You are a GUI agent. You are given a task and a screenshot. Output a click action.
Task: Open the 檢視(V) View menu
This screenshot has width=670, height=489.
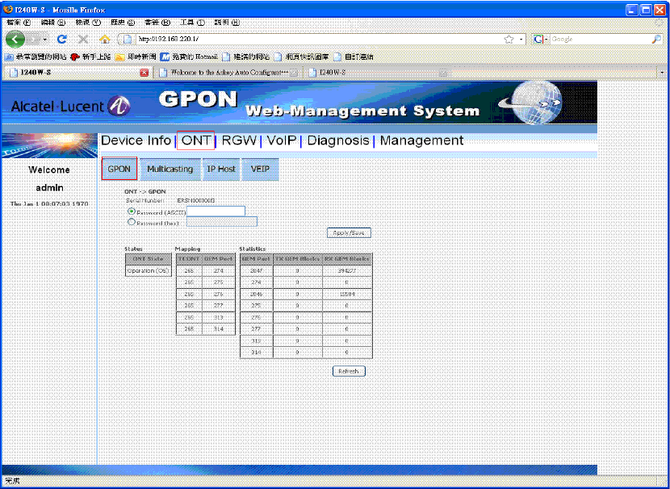(88, 23)
